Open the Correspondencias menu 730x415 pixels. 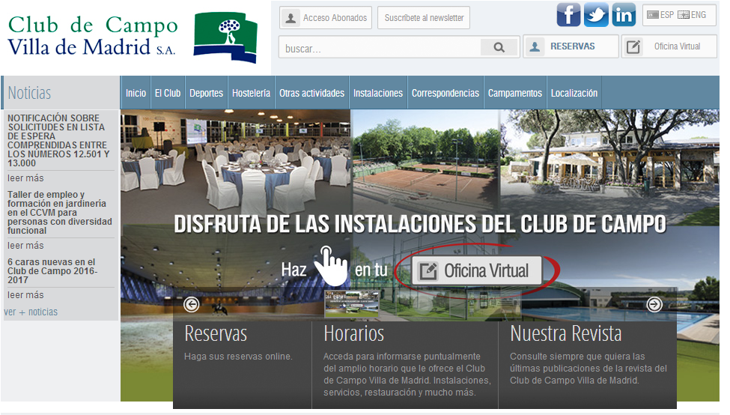point(445,93)
